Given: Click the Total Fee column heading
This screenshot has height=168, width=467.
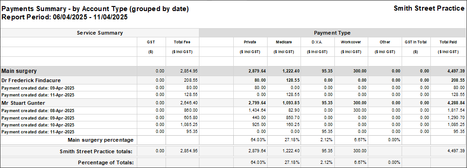Looking at the screenshot, I should 182,42.
